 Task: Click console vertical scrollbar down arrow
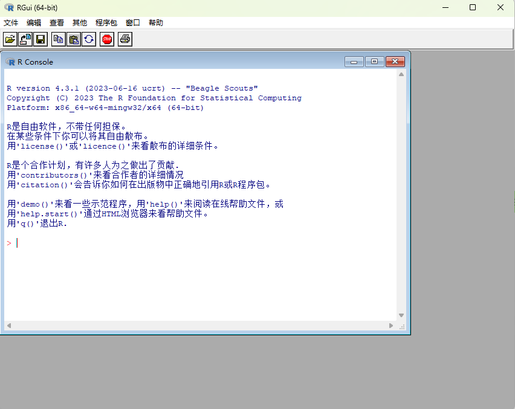(401, 315)
